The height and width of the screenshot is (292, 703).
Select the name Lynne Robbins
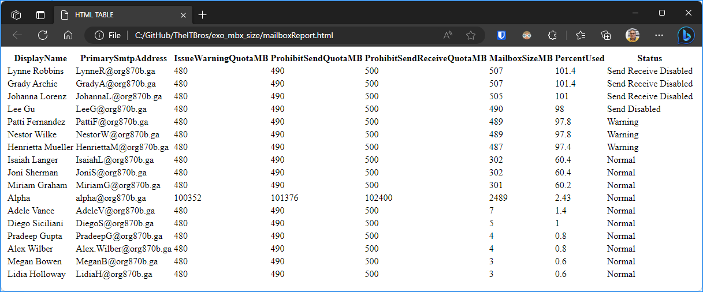pyautogui.click(x=36, y=71)
